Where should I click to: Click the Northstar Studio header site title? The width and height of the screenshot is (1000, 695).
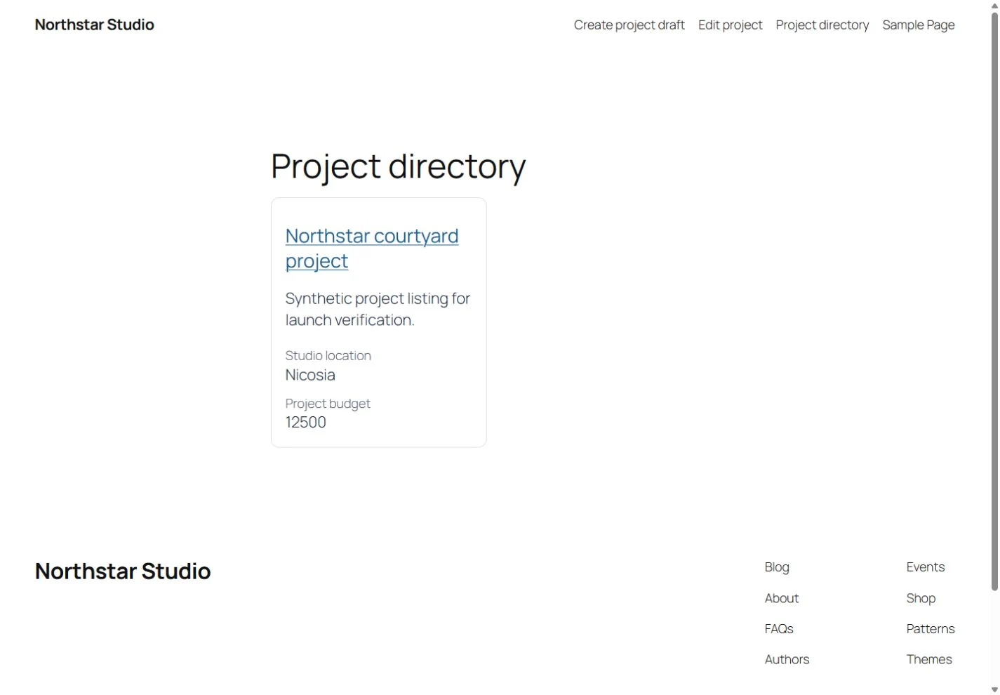(95, 25)
